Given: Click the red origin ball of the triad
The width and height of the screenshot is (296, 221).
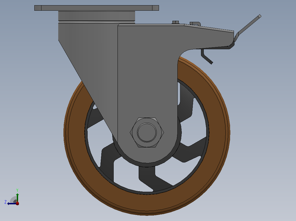Looking at the screenshot, I should [17, 203].
